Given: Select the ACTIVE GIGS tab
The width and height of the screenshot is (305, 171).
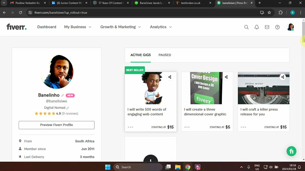Looking at the screenshot, I should pos(140,55).
